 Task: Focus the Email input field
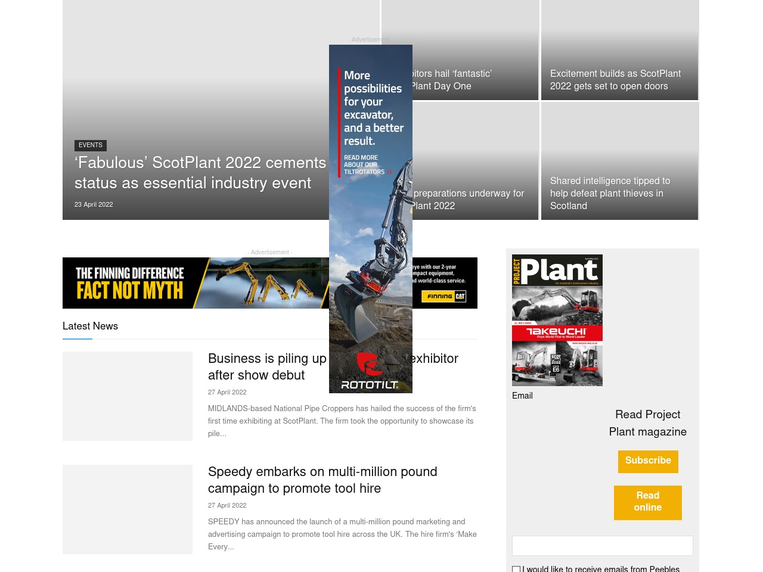coord(603,546)
